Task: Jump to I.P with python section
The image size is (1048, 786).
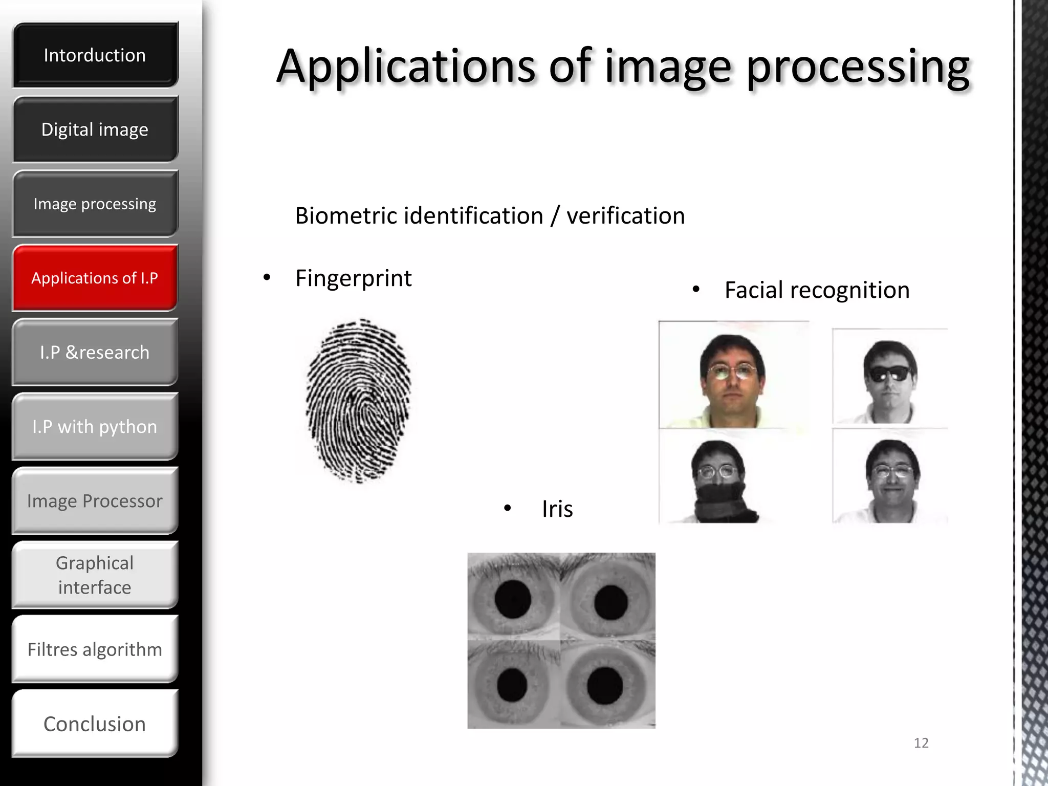Action: coord(95,426)
